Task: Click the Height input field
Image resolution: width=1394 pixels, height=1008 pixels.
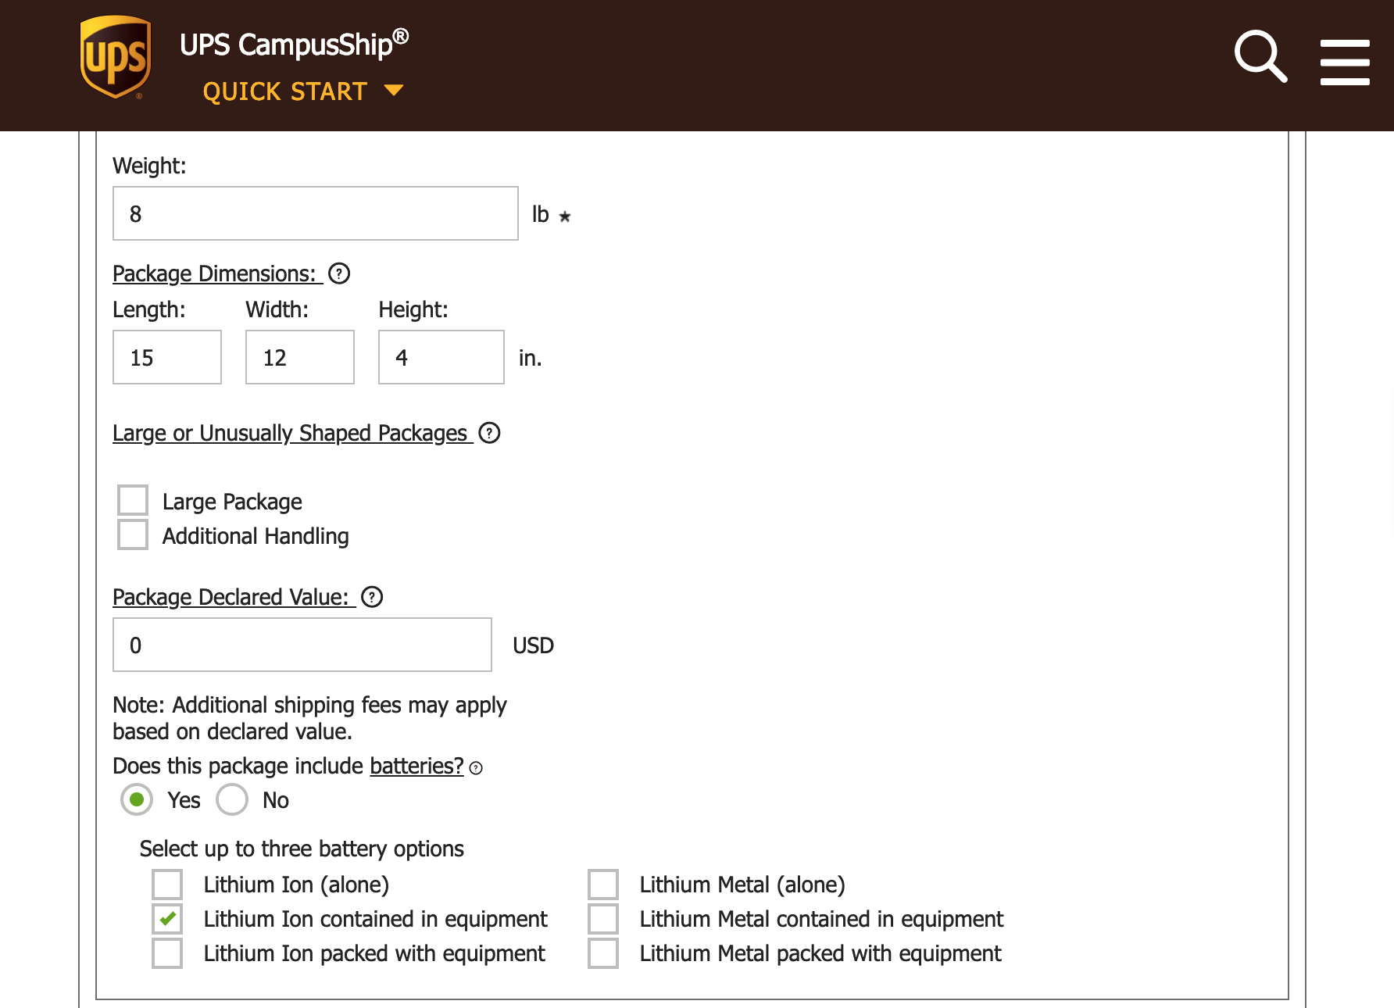Action: (x=441, y=357)
